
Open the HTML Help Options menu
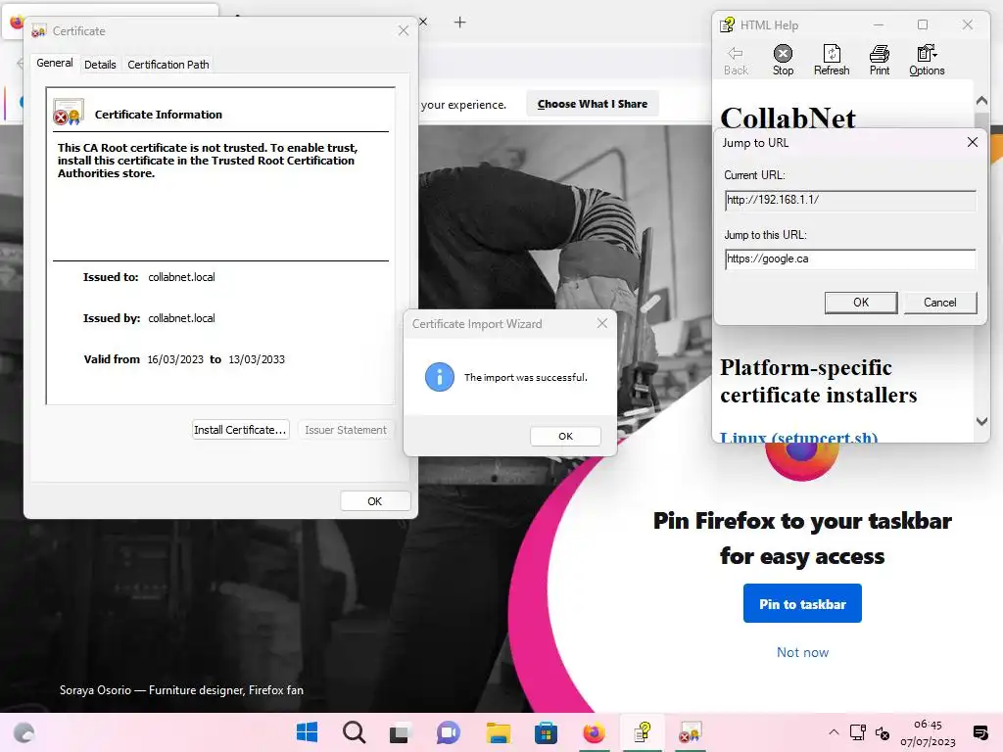[x=927, y=61]
